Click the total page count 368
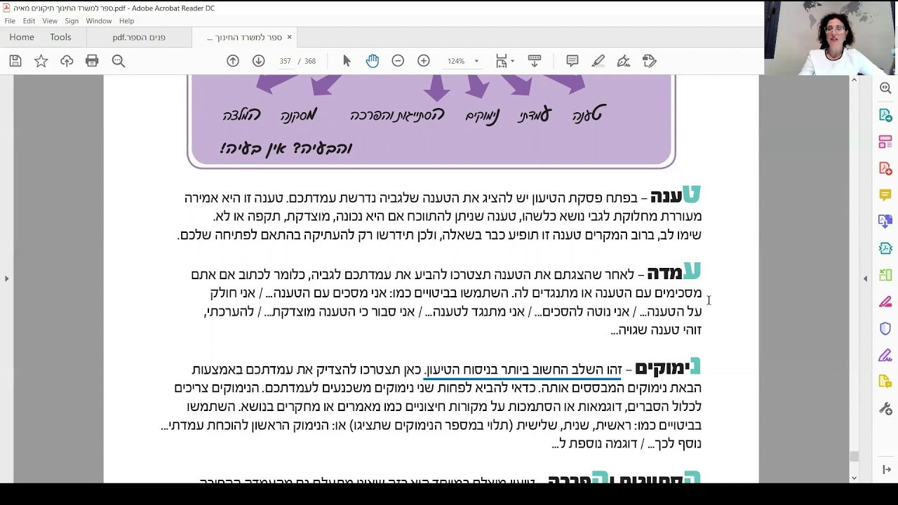Screen dimensions: 898x505 [309, 61]
